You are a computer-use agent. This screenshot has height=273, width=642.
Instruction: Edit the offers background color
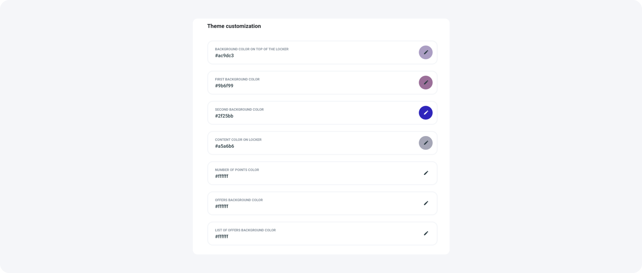[426, 203]
